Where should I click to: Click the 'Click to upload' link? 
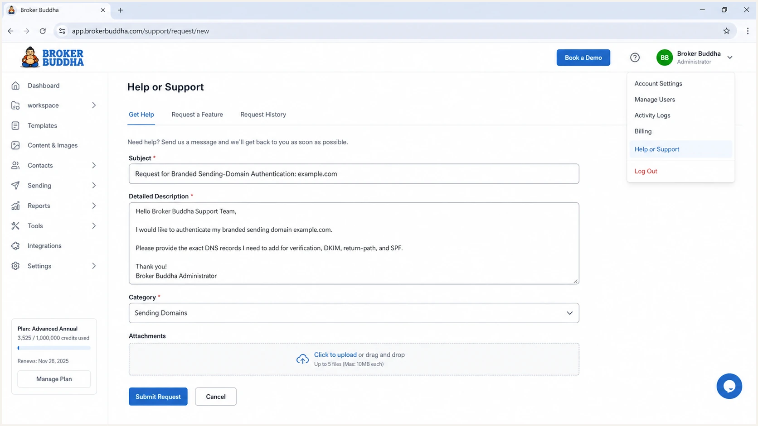335,355
